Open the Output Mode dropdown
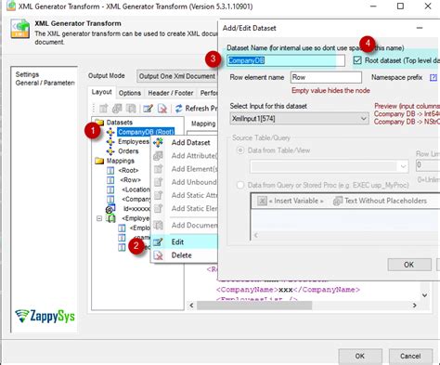Screen dimensions: 440x365 click(x=177, y=76)
